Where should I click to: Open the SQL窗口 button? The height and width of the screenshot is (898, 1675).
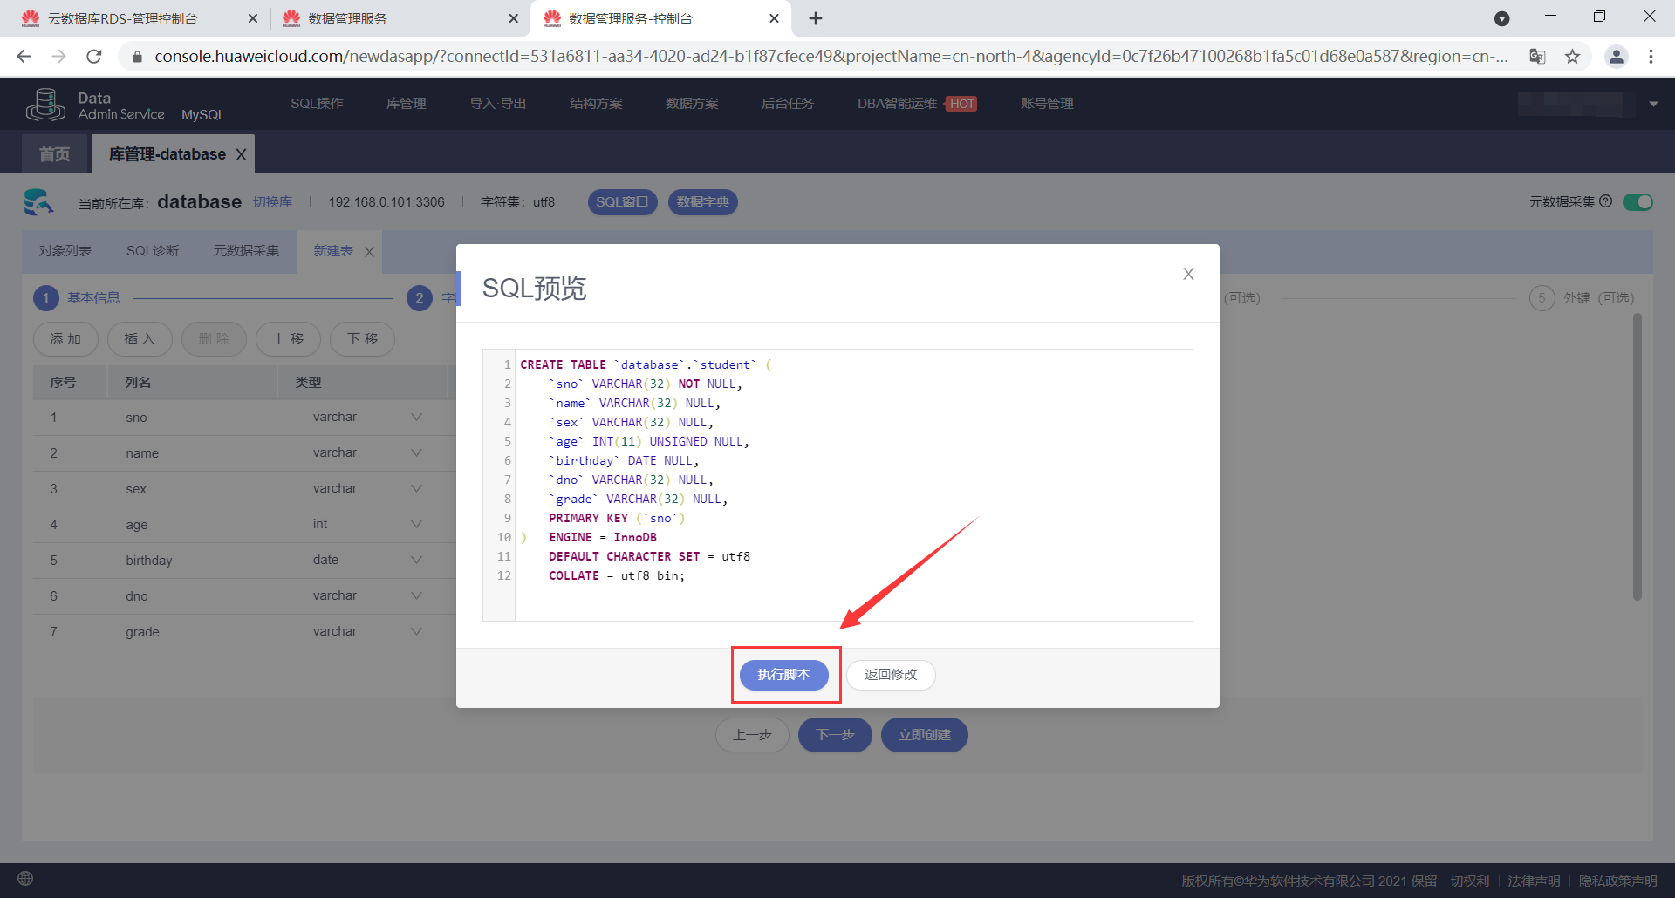click(622, 202)
